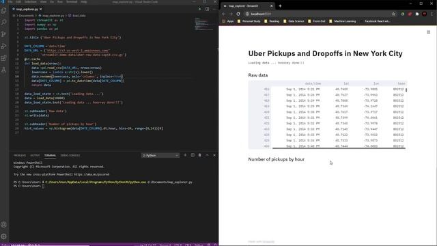
Task: Split the editor to the right
Action: pyautogui.click(x=207, y=9)
